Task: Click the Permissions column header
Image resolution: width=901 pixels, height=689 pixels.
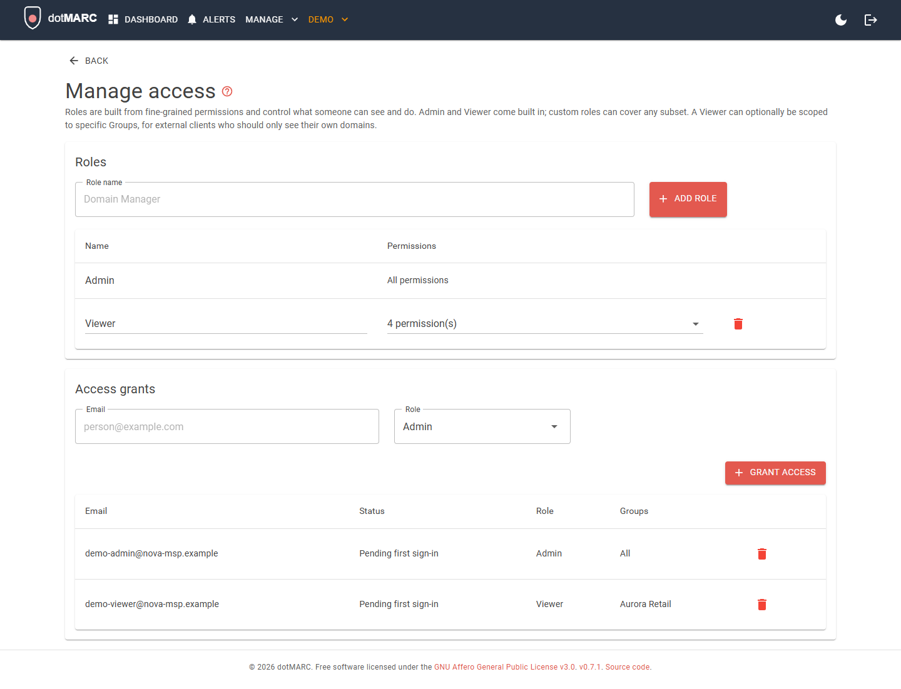Action: click(x=412, y=246)
